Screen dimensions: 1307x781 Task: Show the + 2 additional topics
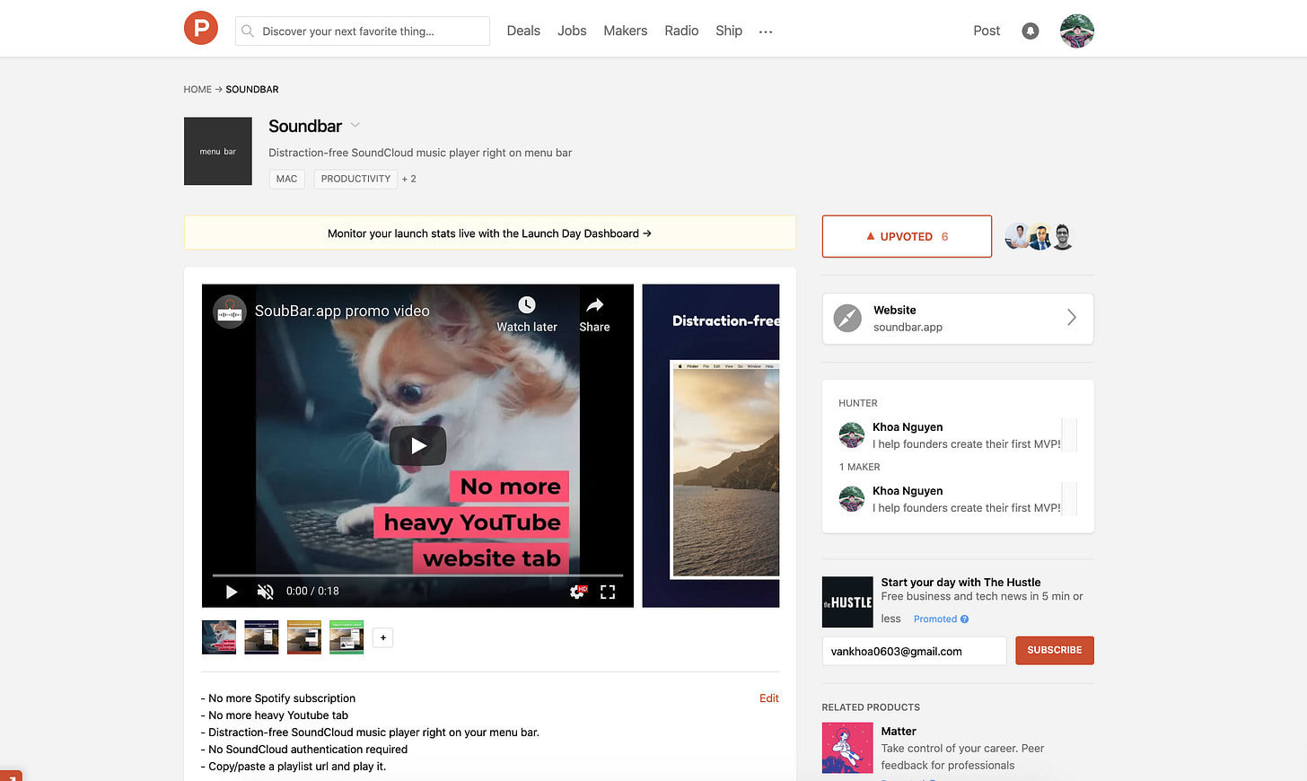point(409,179)
